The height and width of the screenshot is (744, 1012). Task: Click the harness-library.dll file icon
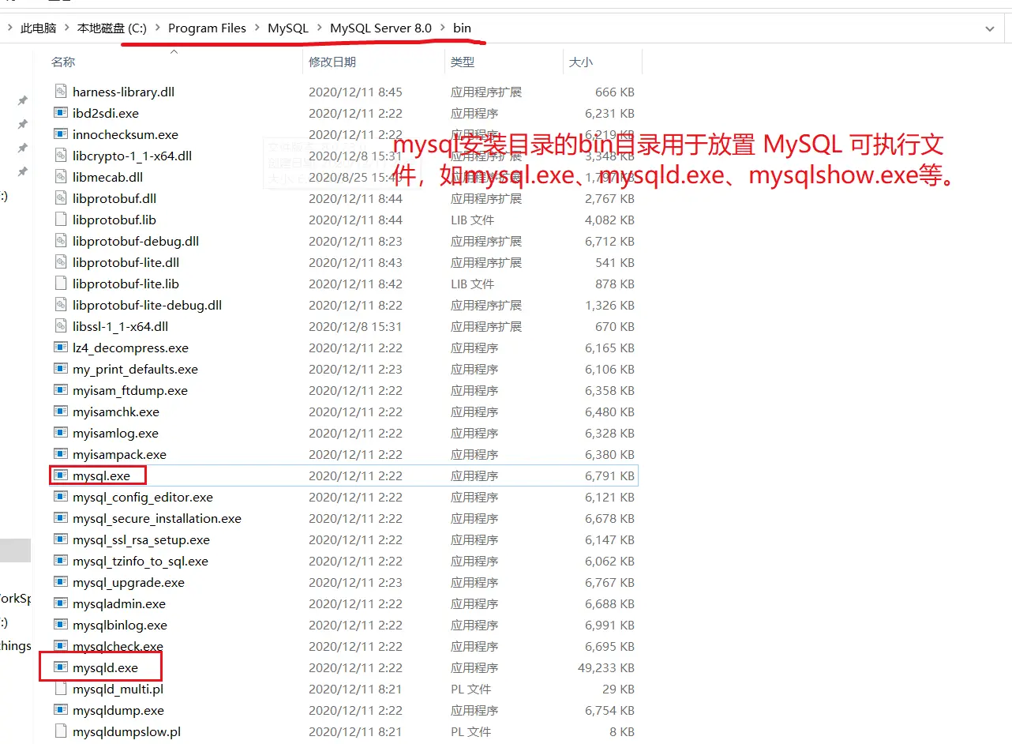(x=60, y=92)
